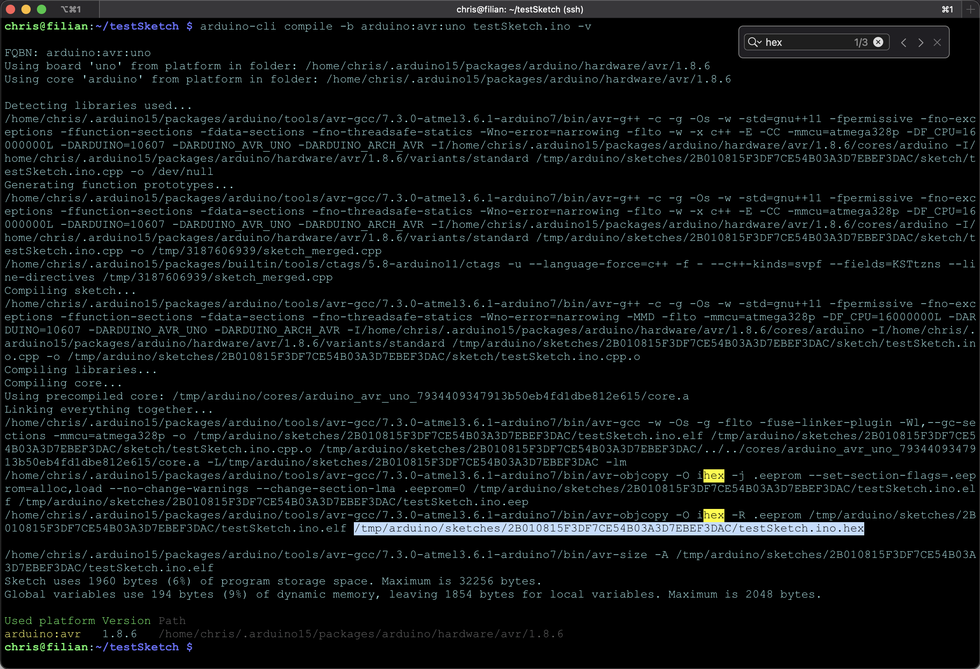Open a new tab with plus icon
This screenshot has width=980, height=669.
tap(971, 9)
